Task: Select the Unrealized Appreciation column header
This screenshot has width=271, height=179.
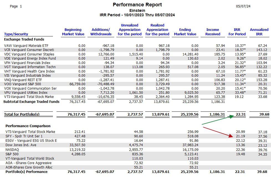Action: point(130,30)
